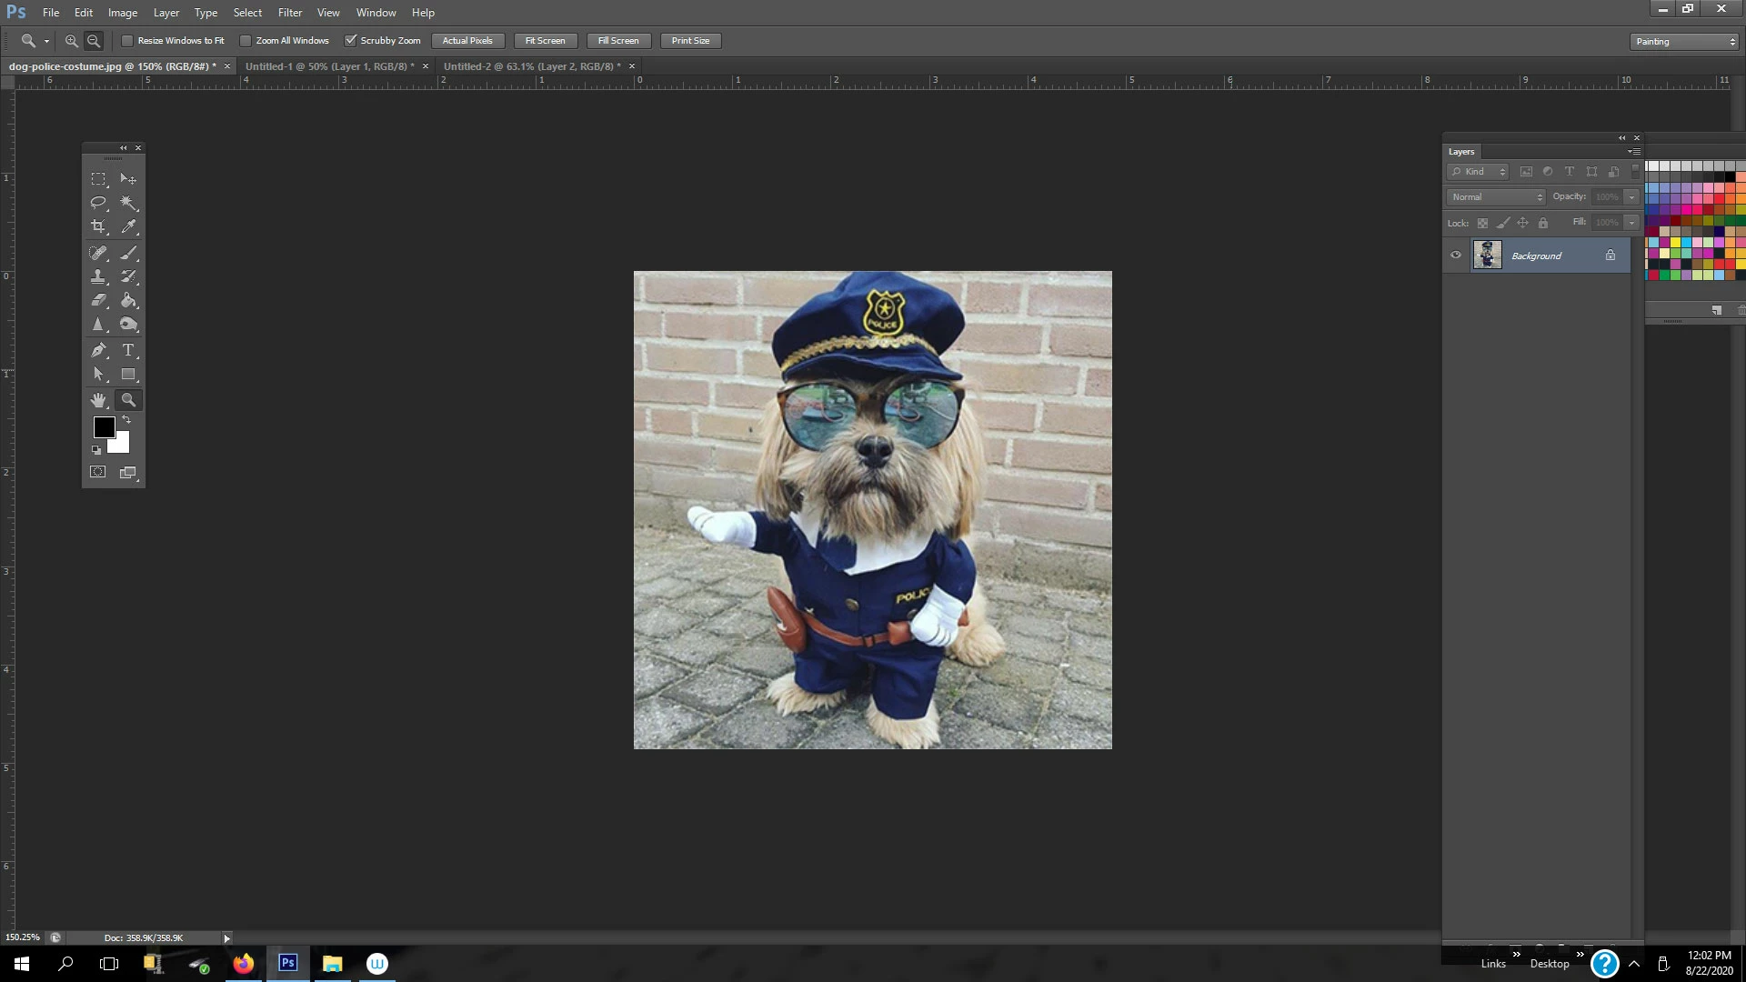The height and width of the screenshot is (982, 1746).
Task: Select the Lasso tool
Action: [x=98, y=203]
